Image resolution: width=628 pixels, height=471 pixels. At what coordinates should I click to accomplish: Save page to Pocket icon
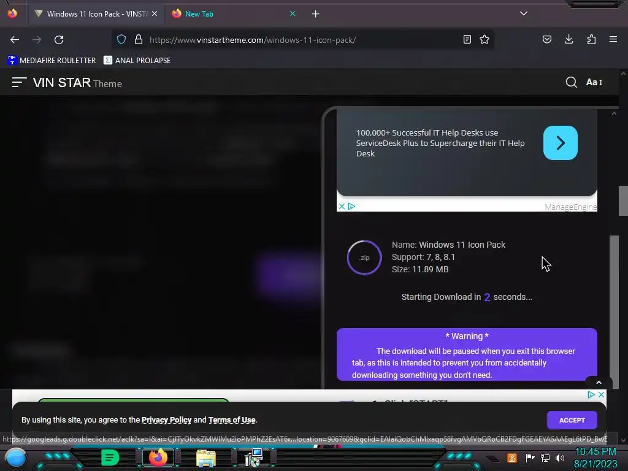click(546, 39)
